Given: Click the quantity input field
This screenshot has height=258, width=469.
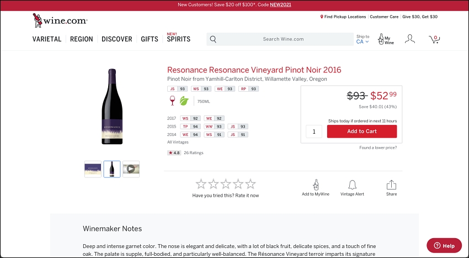Looking at the screenshot, I should pos(314,131).
